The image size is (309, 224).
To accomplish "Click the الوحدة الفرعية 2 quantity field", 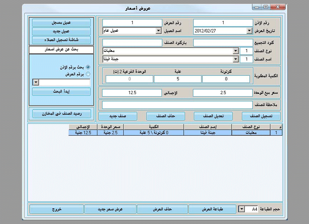I will (x=130, y=79).
